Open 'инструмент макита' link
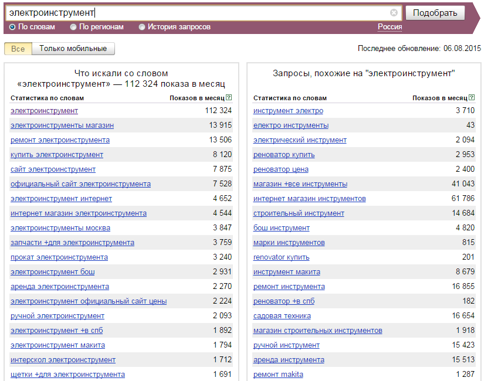 (x=286, y=272)
